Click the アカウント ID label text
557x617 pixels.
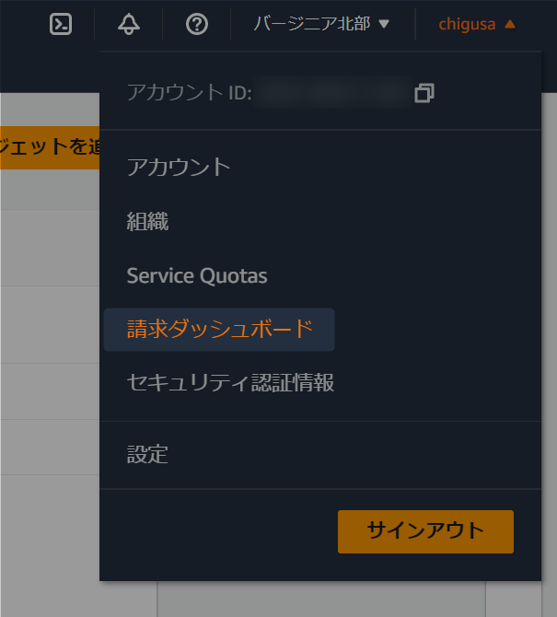coord(190,93)
